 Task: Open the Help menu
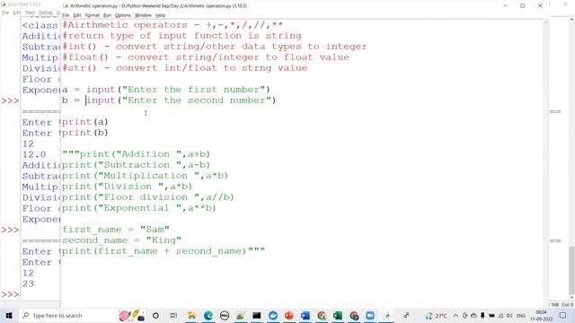coord(160,15)
